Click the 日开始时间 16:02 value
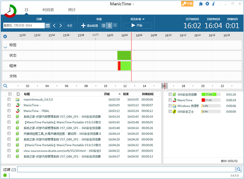This screenshot has height=179, width=244. pos(192,26)
